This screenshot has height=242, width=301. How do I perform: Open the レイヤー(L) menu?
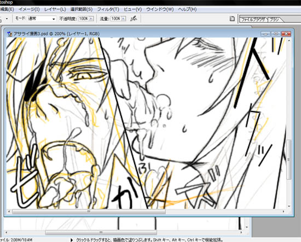[x=55, y=9]
